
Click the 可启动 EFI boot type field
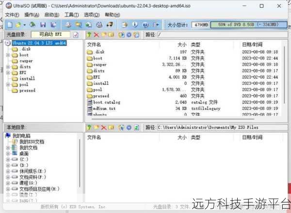(x=50, y=34)
